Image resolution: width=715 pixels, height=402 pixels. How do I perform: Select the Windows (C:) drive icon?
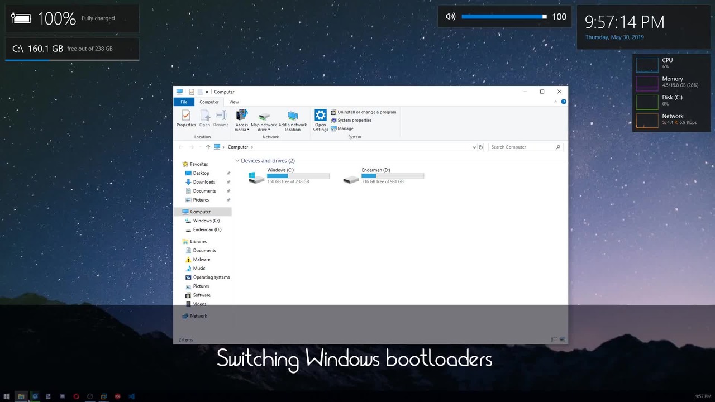tap(256, 177)
